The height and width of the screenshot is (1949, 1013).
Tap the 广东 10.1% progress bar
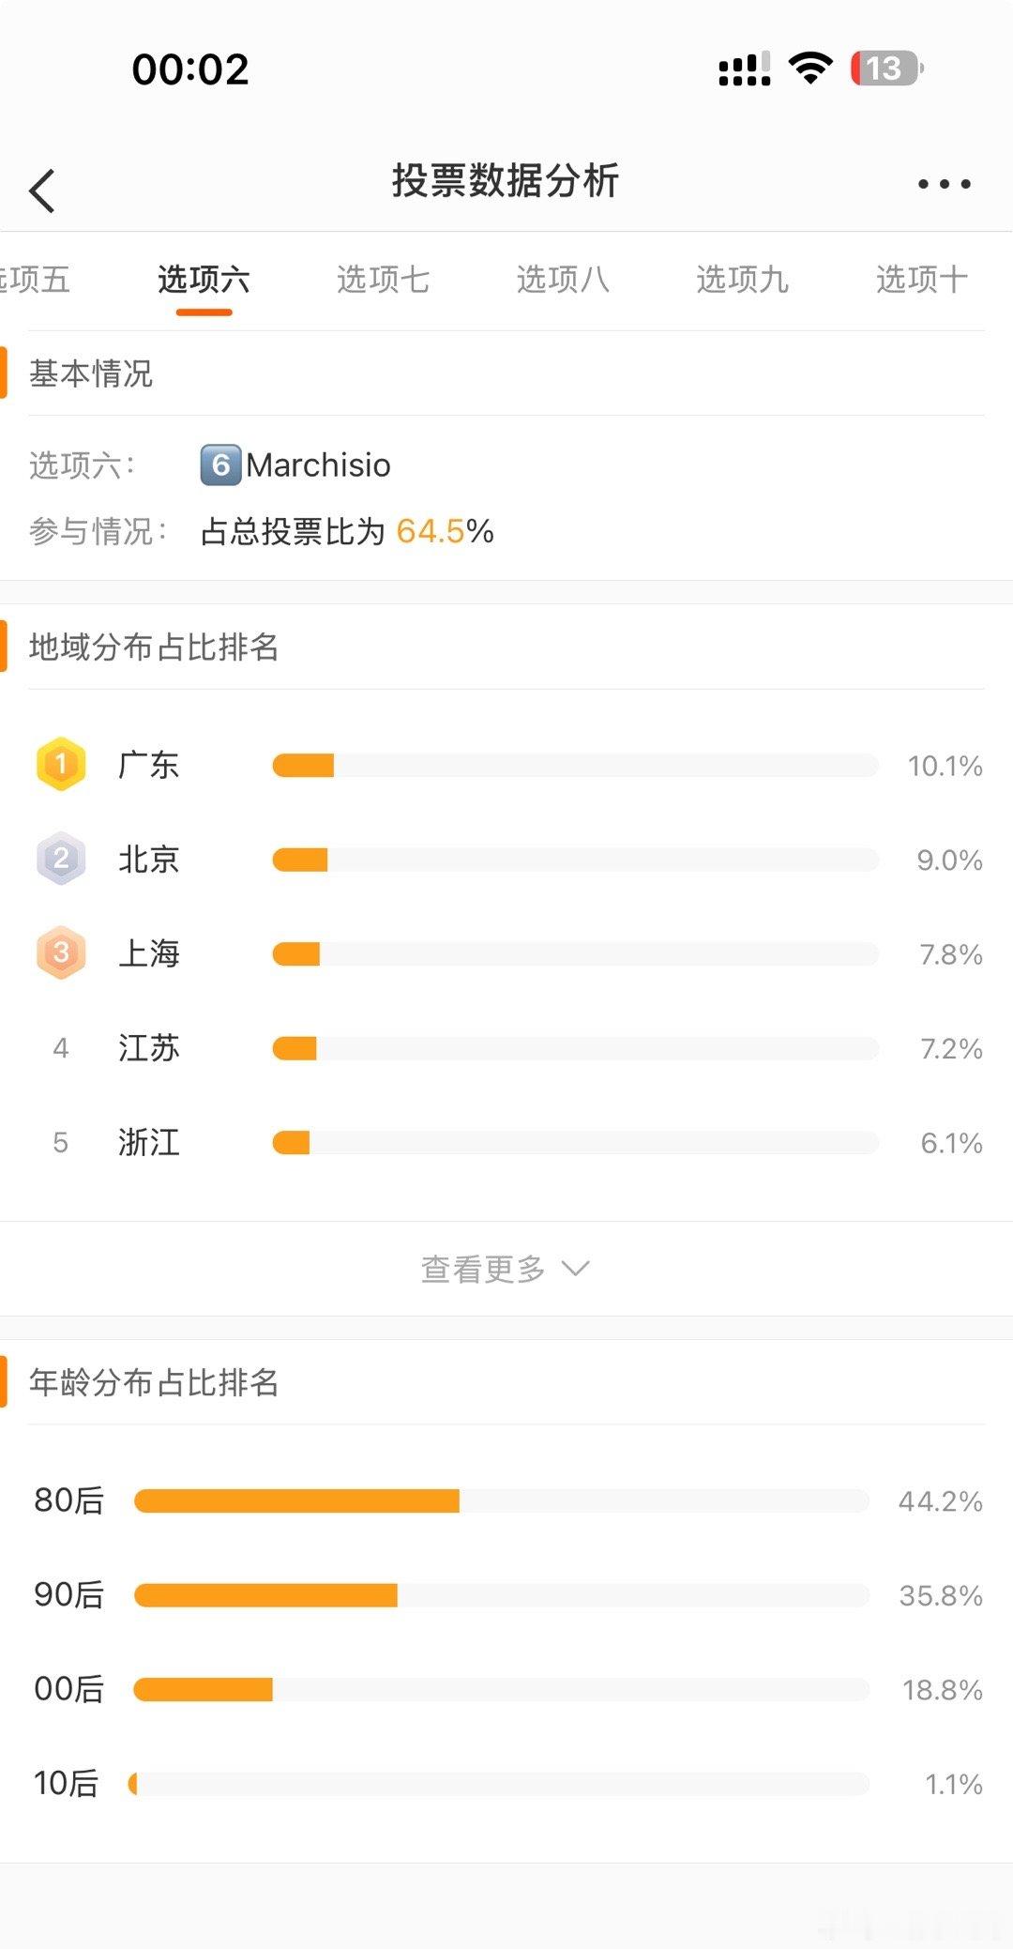575,766
